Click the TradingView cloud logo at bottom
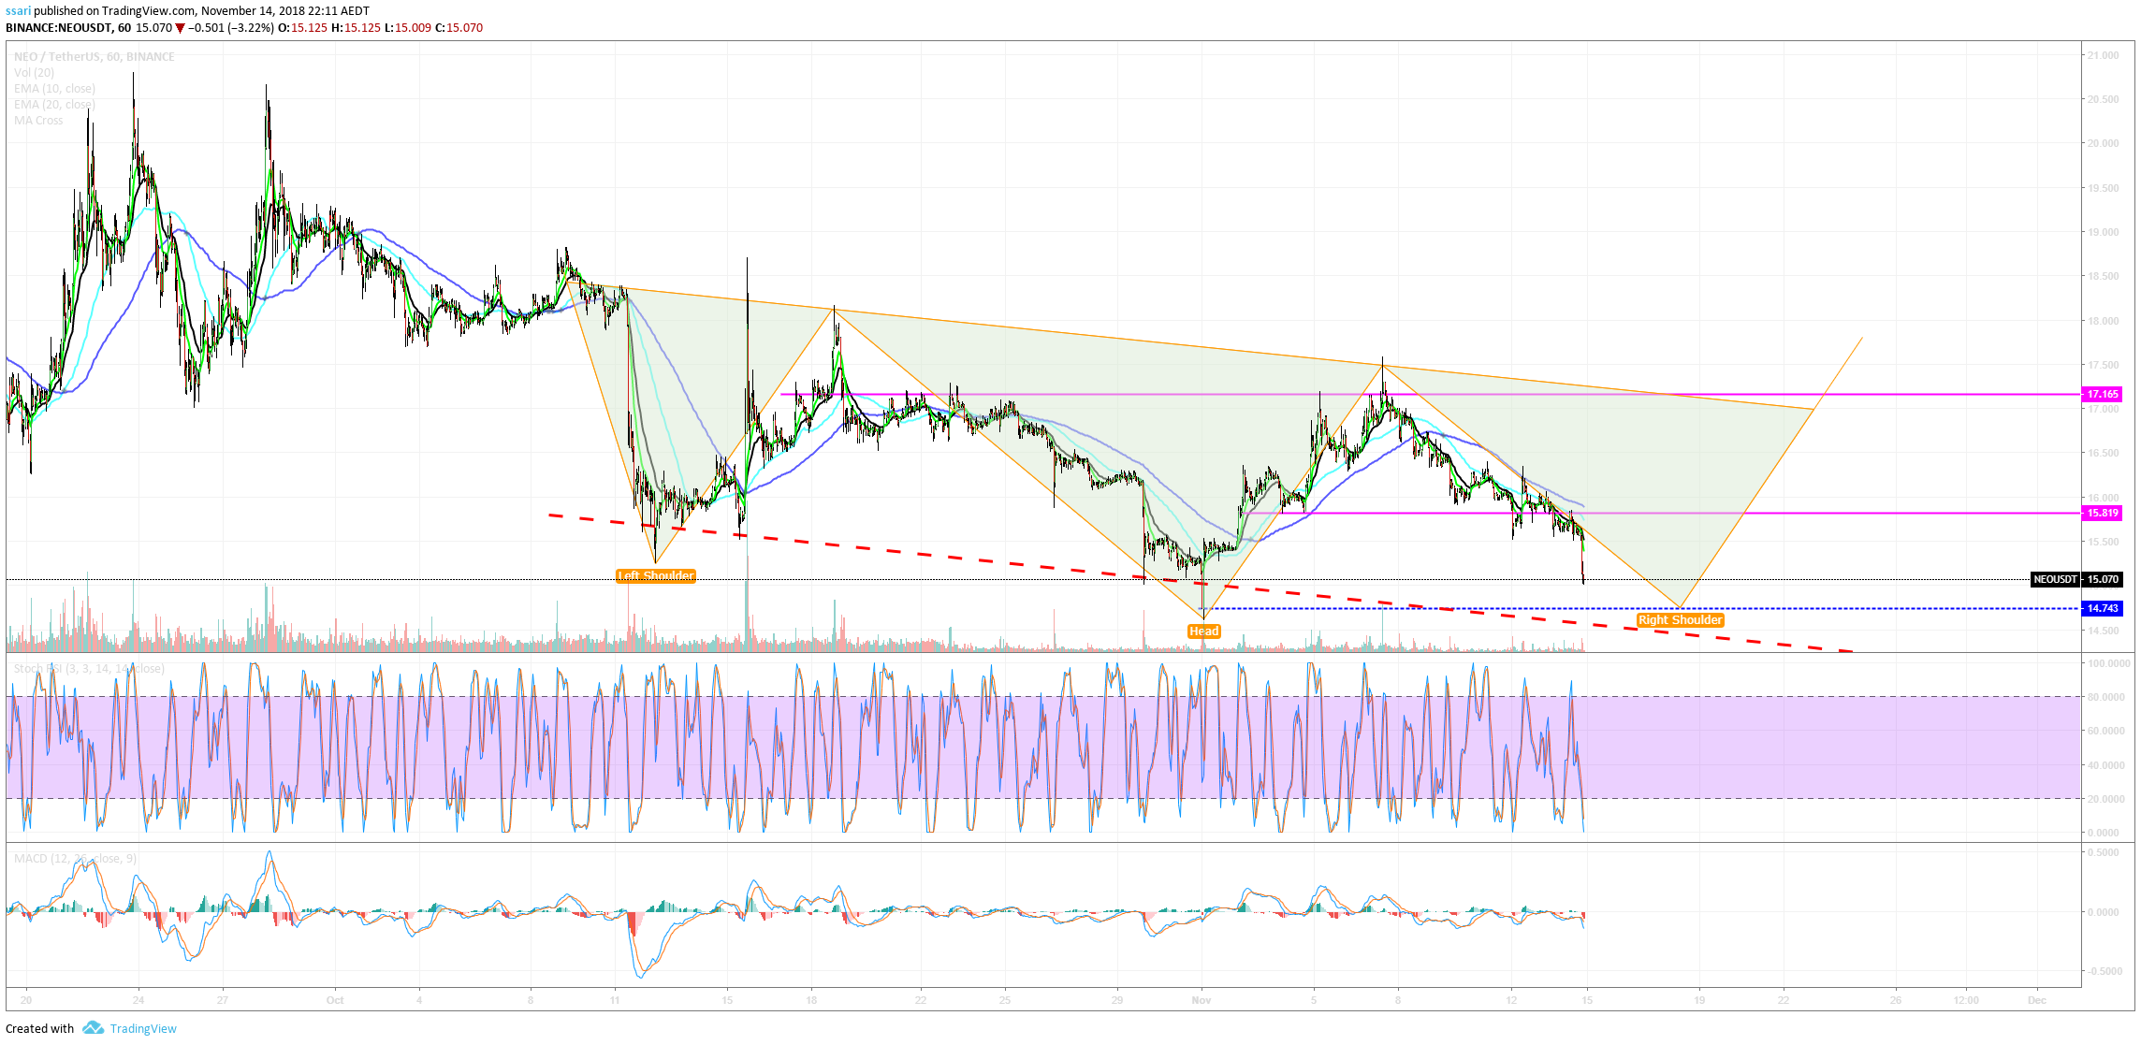Image resolution: width=2141 pixels, height=1045 pixels. tap(93, 1028)
